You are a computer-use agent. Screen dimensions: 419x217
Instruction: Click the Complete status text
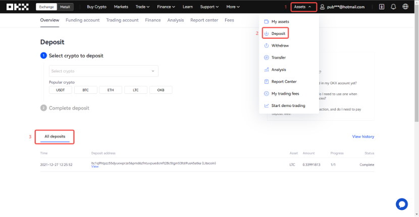(367, 165)
